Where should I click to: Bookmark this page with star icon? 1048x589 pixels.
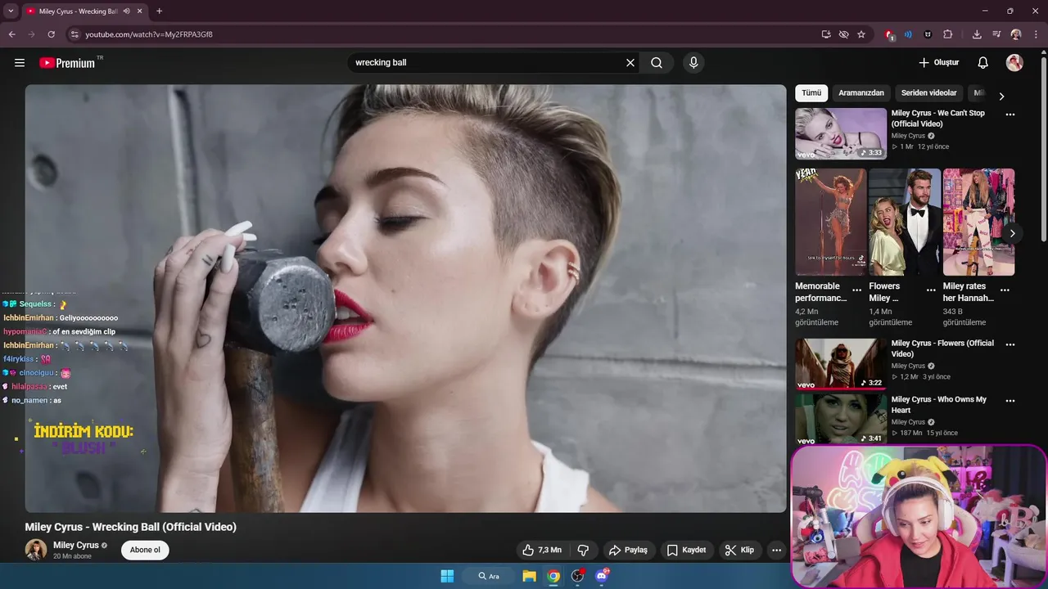pos(861,34)
